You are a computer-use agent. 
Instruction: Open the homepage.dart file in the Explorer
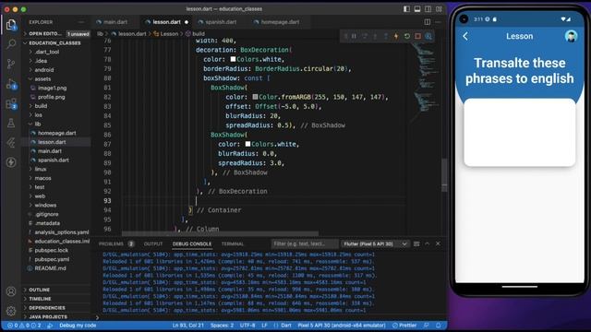click(56, 133)
